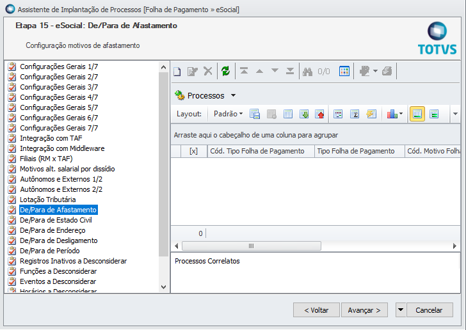Select Integração com Middleware step
This screenshot has height=330, width=466.
[x=62, y=148]
